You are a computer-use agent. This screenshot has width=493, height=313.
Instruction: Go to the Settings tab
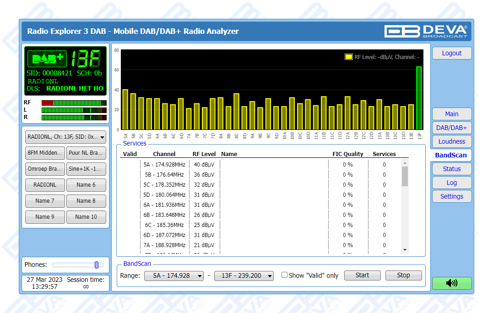tap(451, 196)
